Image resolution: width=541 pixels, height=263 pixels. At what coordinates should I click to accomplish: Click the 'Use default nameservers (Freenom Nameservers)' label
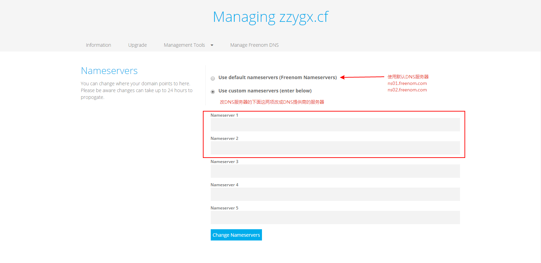[278, 77]
